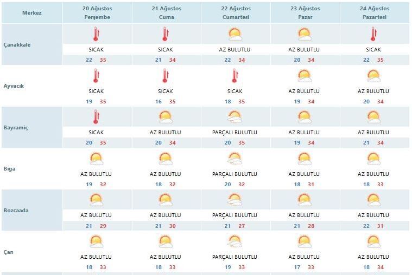The height and width of the screenshot is (275, 412).
Task: Select the Bozcaada row label
Action: [16, 211]
